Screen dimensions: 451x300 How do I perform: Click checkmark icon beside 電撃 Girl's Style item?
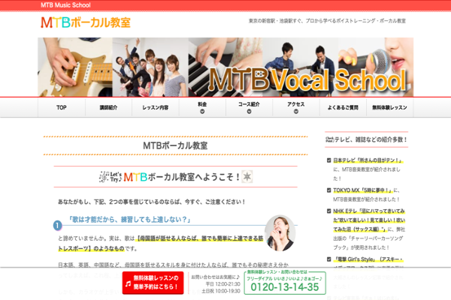(329, 259)
